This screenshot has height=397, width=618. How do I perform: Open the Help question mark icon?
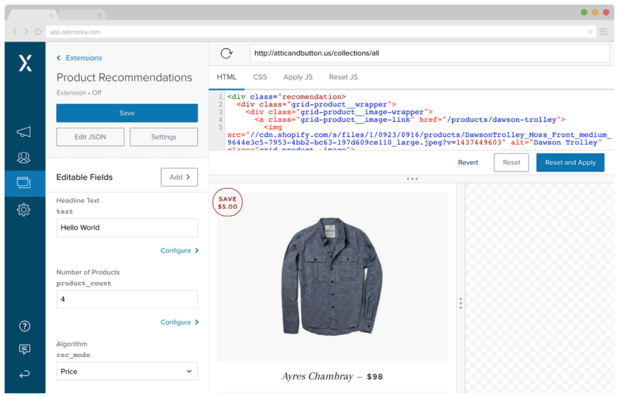(x=24, y=326)
